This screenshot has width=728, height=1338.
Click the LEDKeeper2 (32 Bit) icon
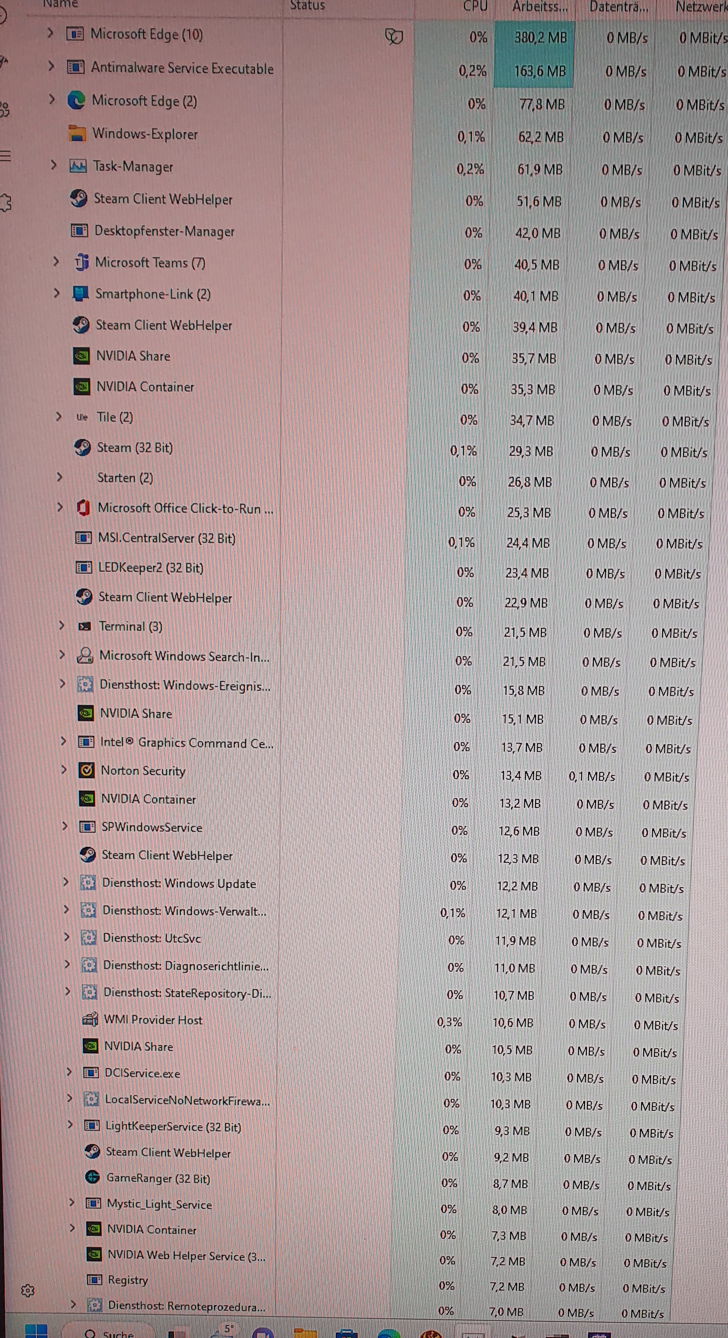(84, 567)
